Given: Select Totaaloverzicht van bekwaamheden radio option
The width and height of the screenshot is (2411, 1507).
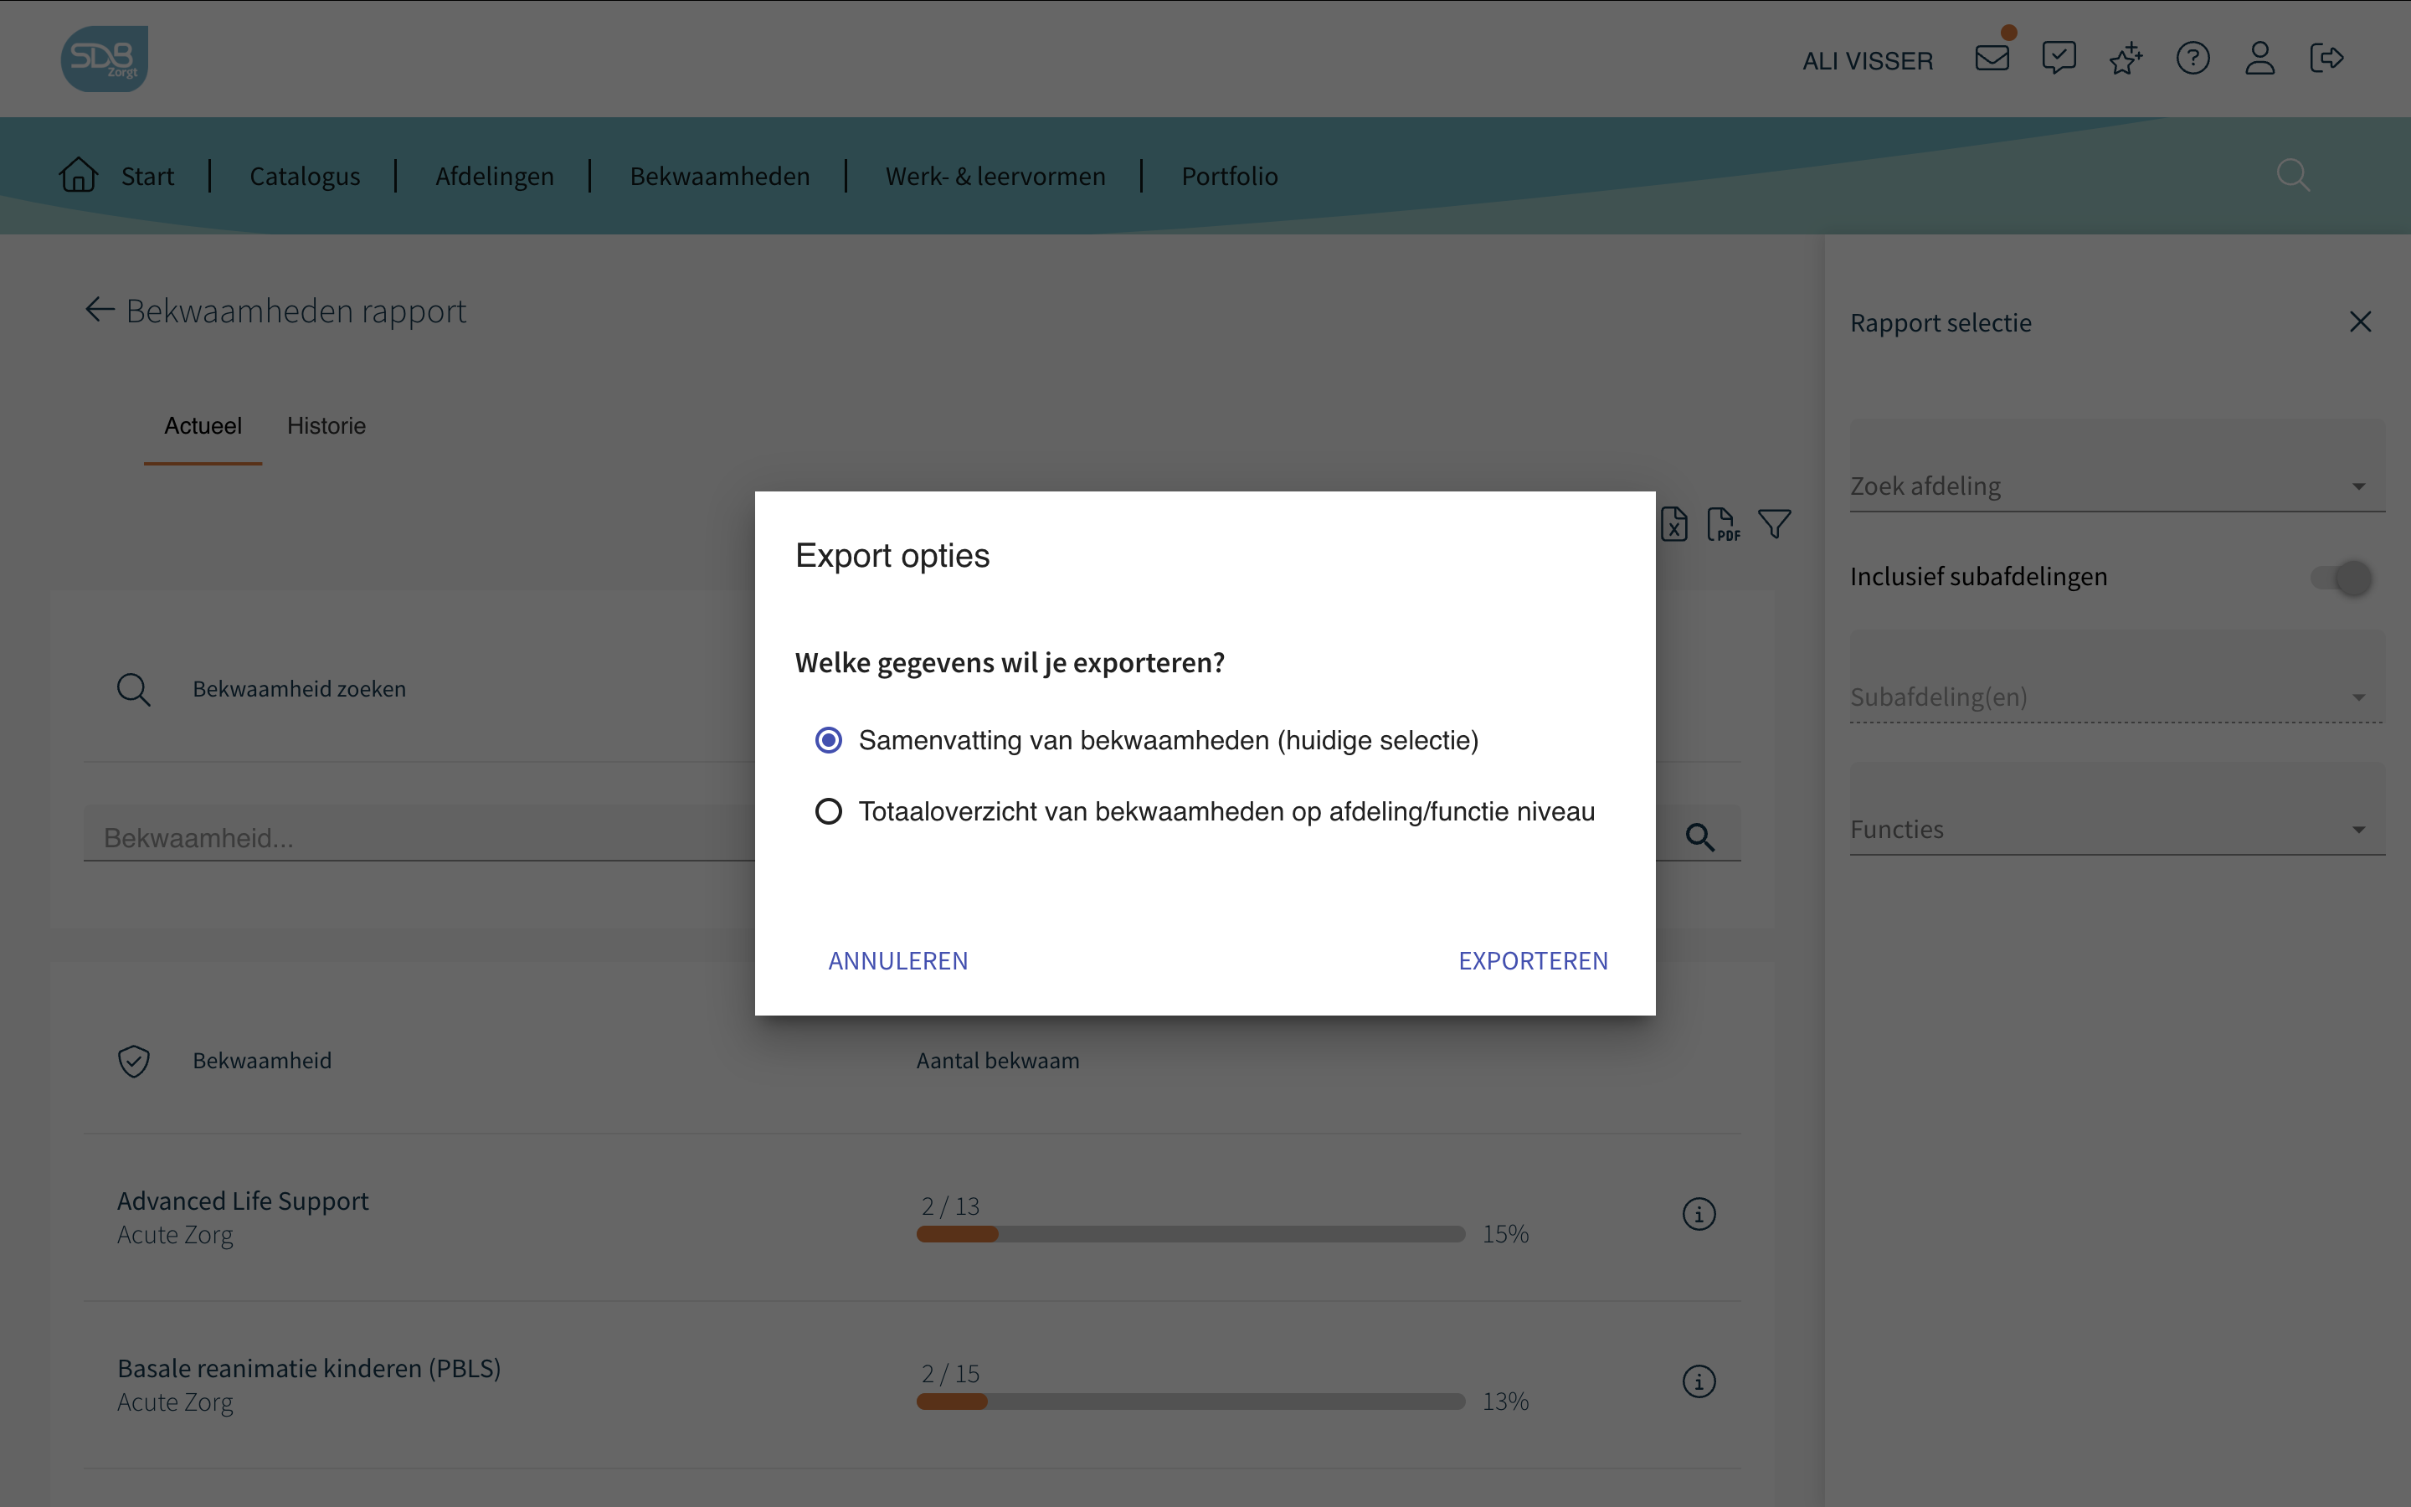Looking at the screenshot, I should (x=828, y=811).
